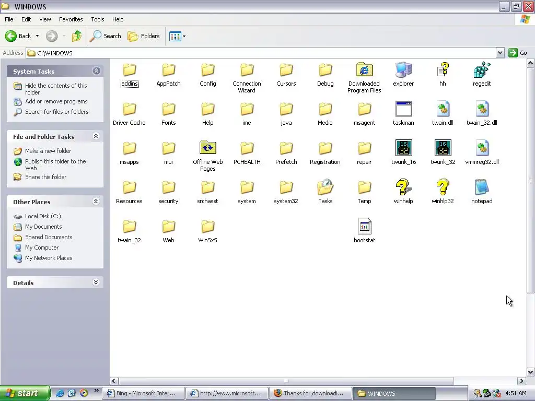Click the Go button beside address bar
535x401 pixels.
(518, 53)
